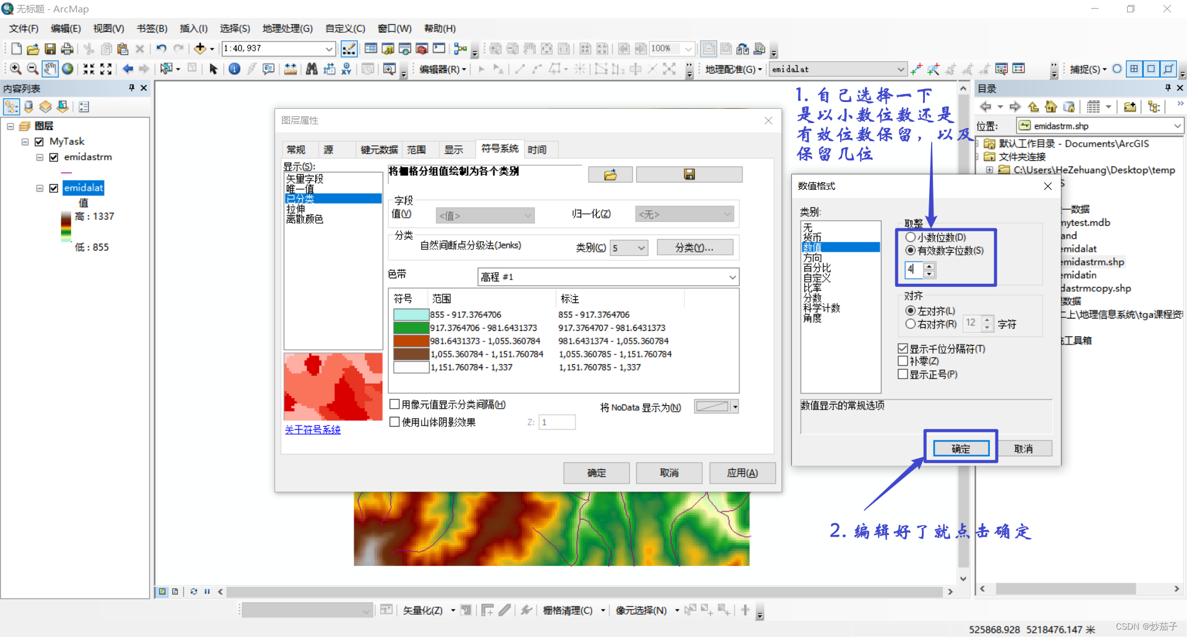Open the Catalog 位置 location dropdown
Screen dimensions: 1187x637
pyautogui.click(x=1178, y=126)
